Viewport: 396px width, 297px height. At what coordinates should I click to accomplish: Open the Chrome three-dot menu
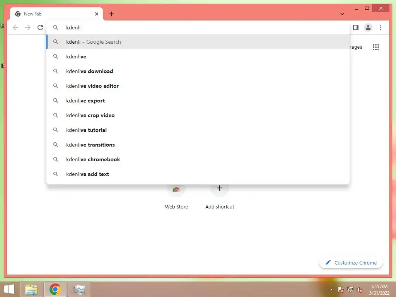(x=381, y=27)
